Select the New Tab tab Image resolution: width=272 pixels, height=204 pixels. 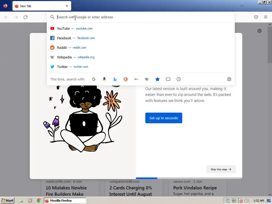(42, 6)
